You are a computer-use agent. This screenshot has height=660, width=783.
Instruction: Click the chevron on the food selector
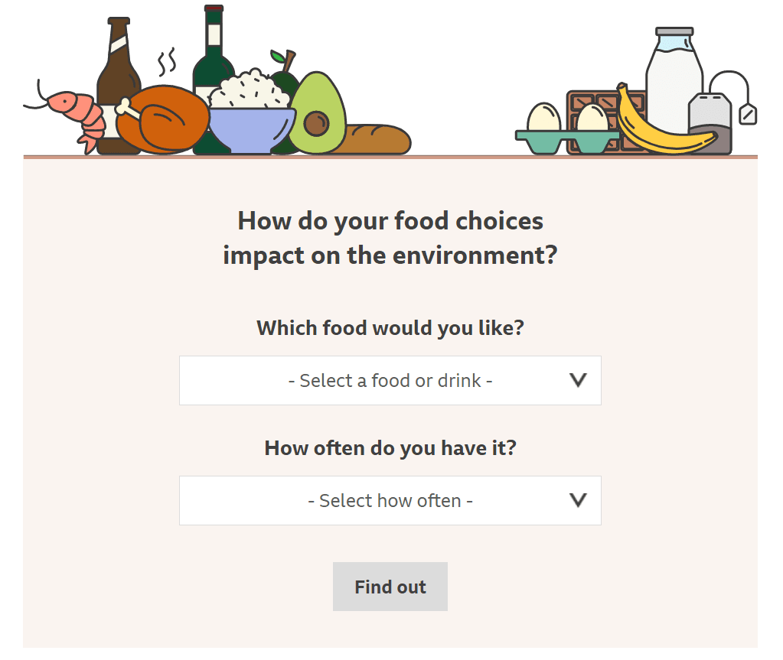pyautogui.click(x=578, y=380)
